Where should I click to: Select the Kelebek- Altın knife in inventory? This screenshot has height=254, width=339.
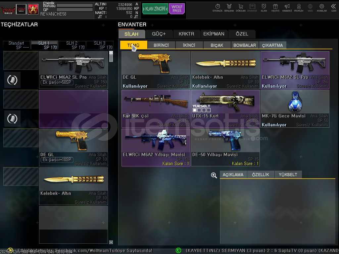[x=225, y=70]
